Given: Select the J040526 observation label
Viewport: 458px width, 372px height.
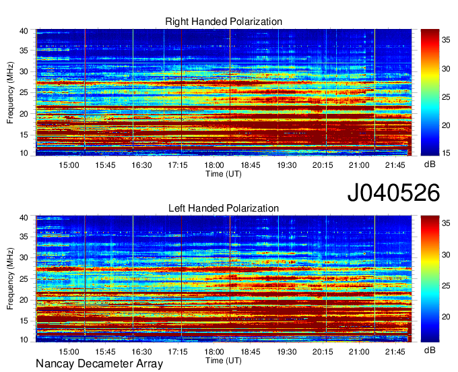Looking at the screenshot, I should 393,192.
